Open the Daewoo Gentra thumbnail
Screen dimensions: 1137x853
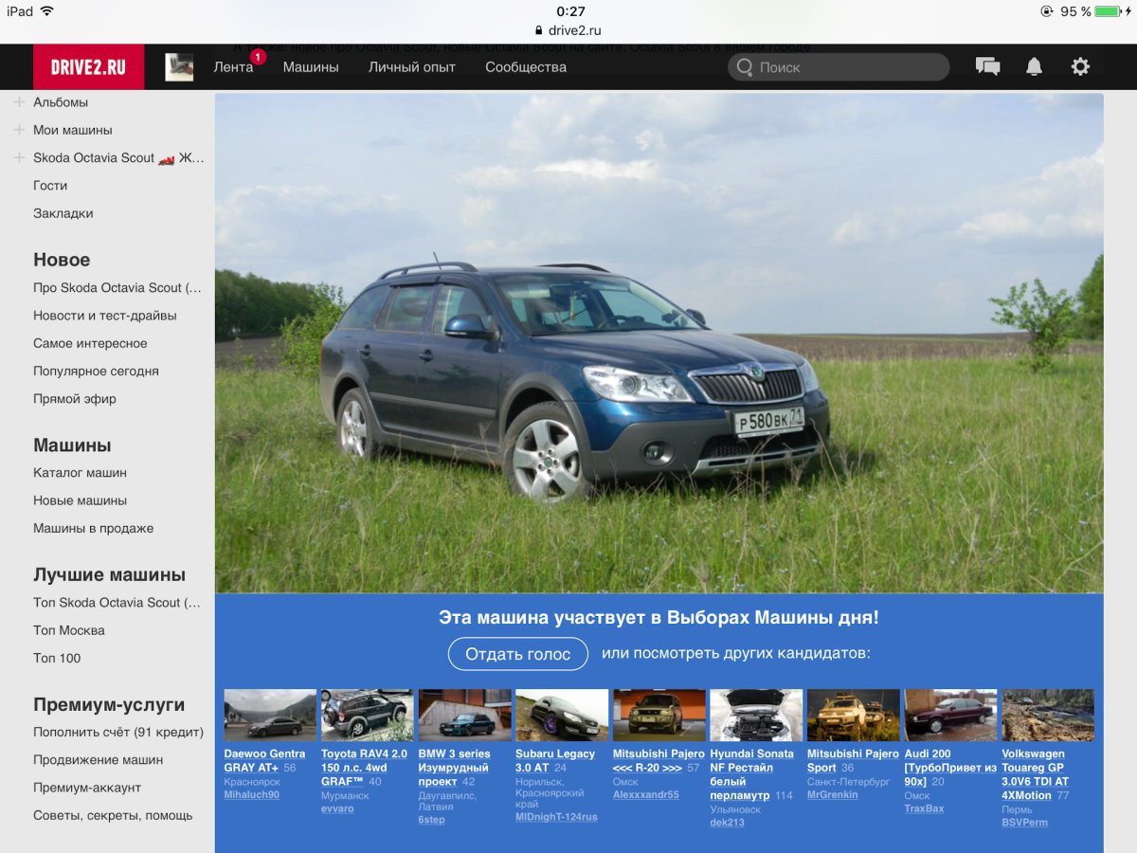pos(270,715)
